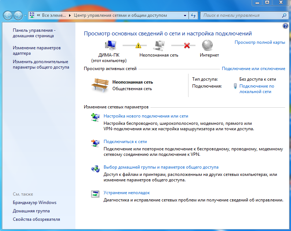The image size is (291, 231).
Task: Click the Просмотр активных сетей heading
Action: 110,69
